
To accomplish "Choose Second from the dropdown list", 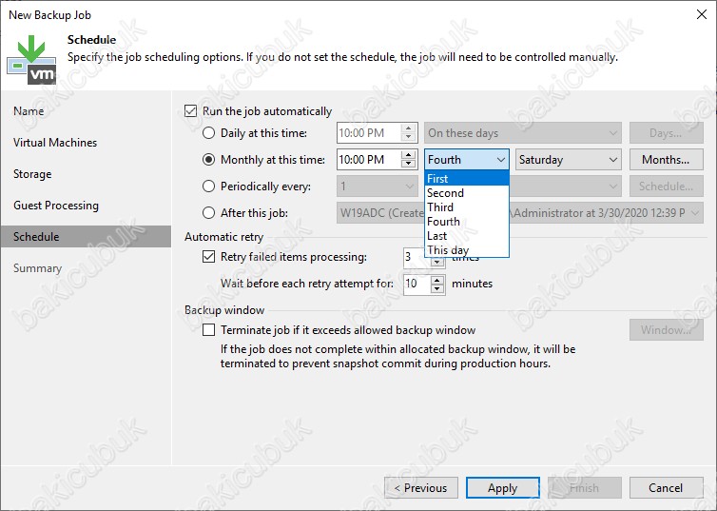I will (466, 193).
